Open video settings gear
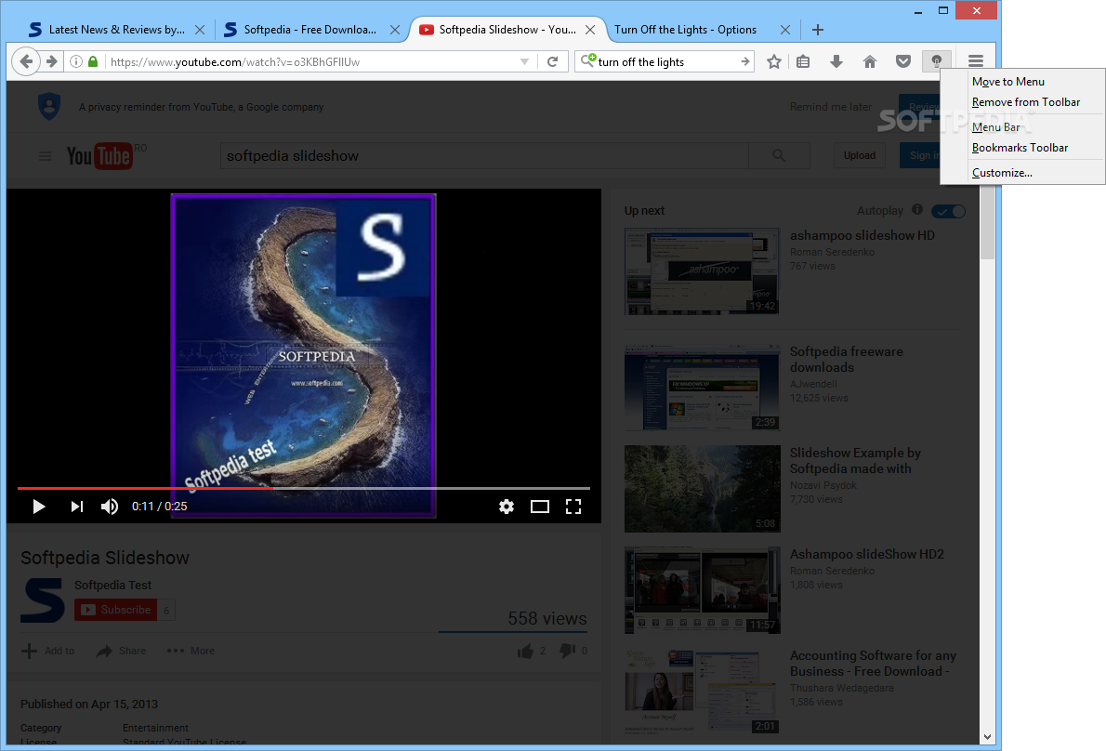1106x751 pixels. click(x=507, y=507)
